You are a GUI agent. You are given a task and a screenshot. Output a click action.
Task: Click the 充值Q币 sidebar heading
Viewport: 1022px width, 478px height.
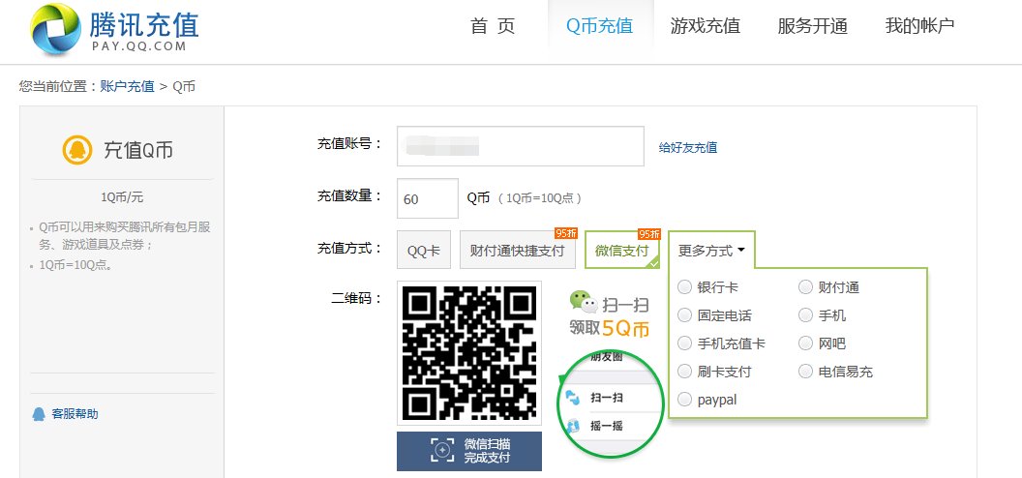tap(138, 150)
